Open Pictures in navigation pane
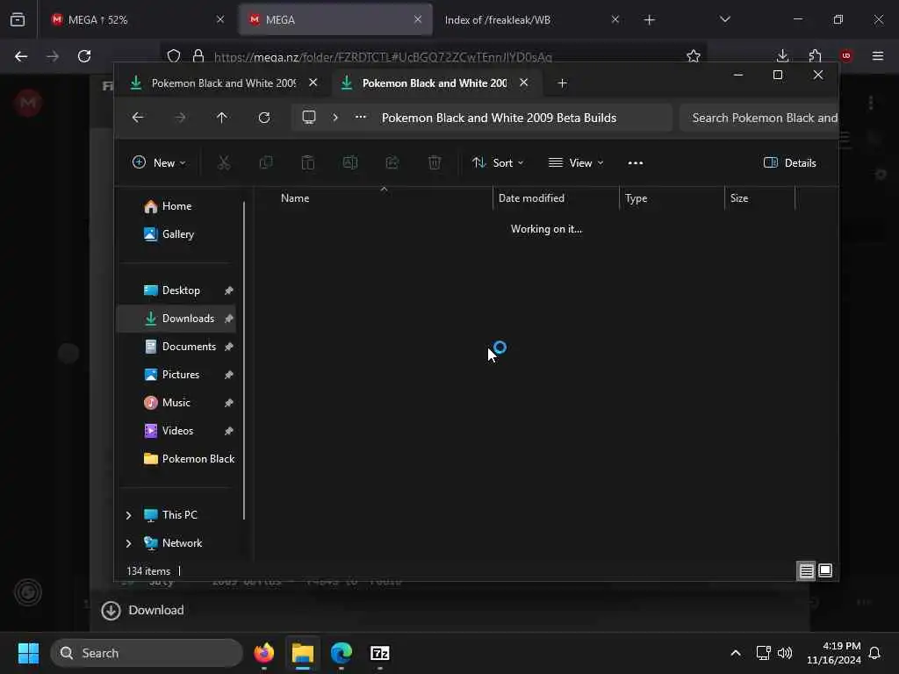Viewport: 899px width, 674px height. [179, 375]
